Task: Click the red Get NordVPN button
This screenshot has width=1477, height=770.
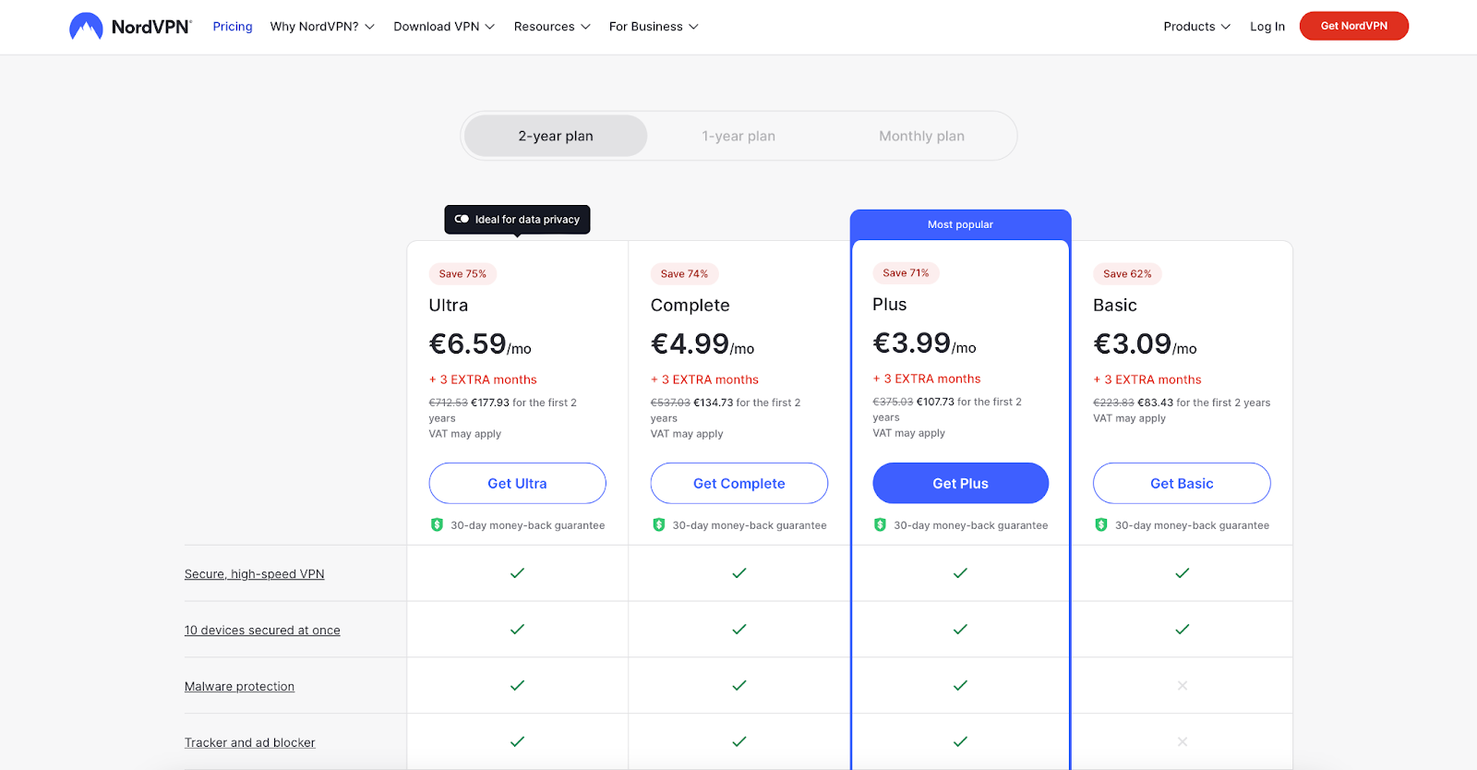Action: click(1354, 26)
